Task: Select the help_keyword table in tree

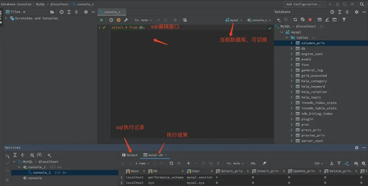Action: (313, 86)
